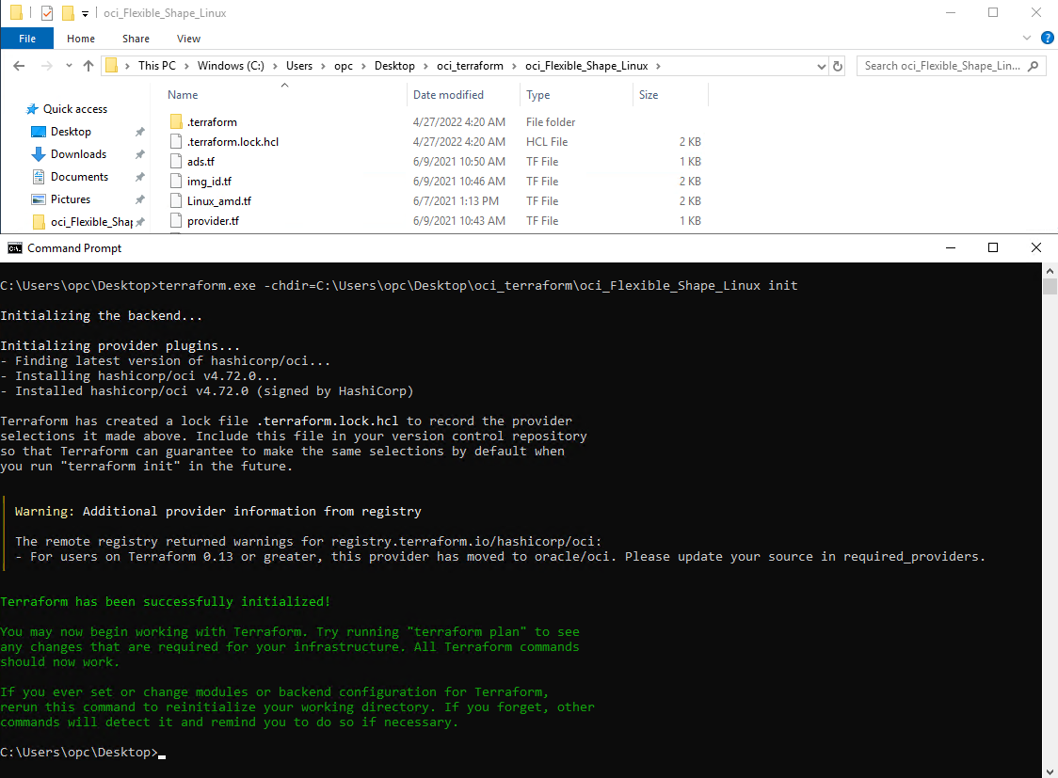Select opc in the address breadcrumb

pyautogui.click(x=344, y=66)
